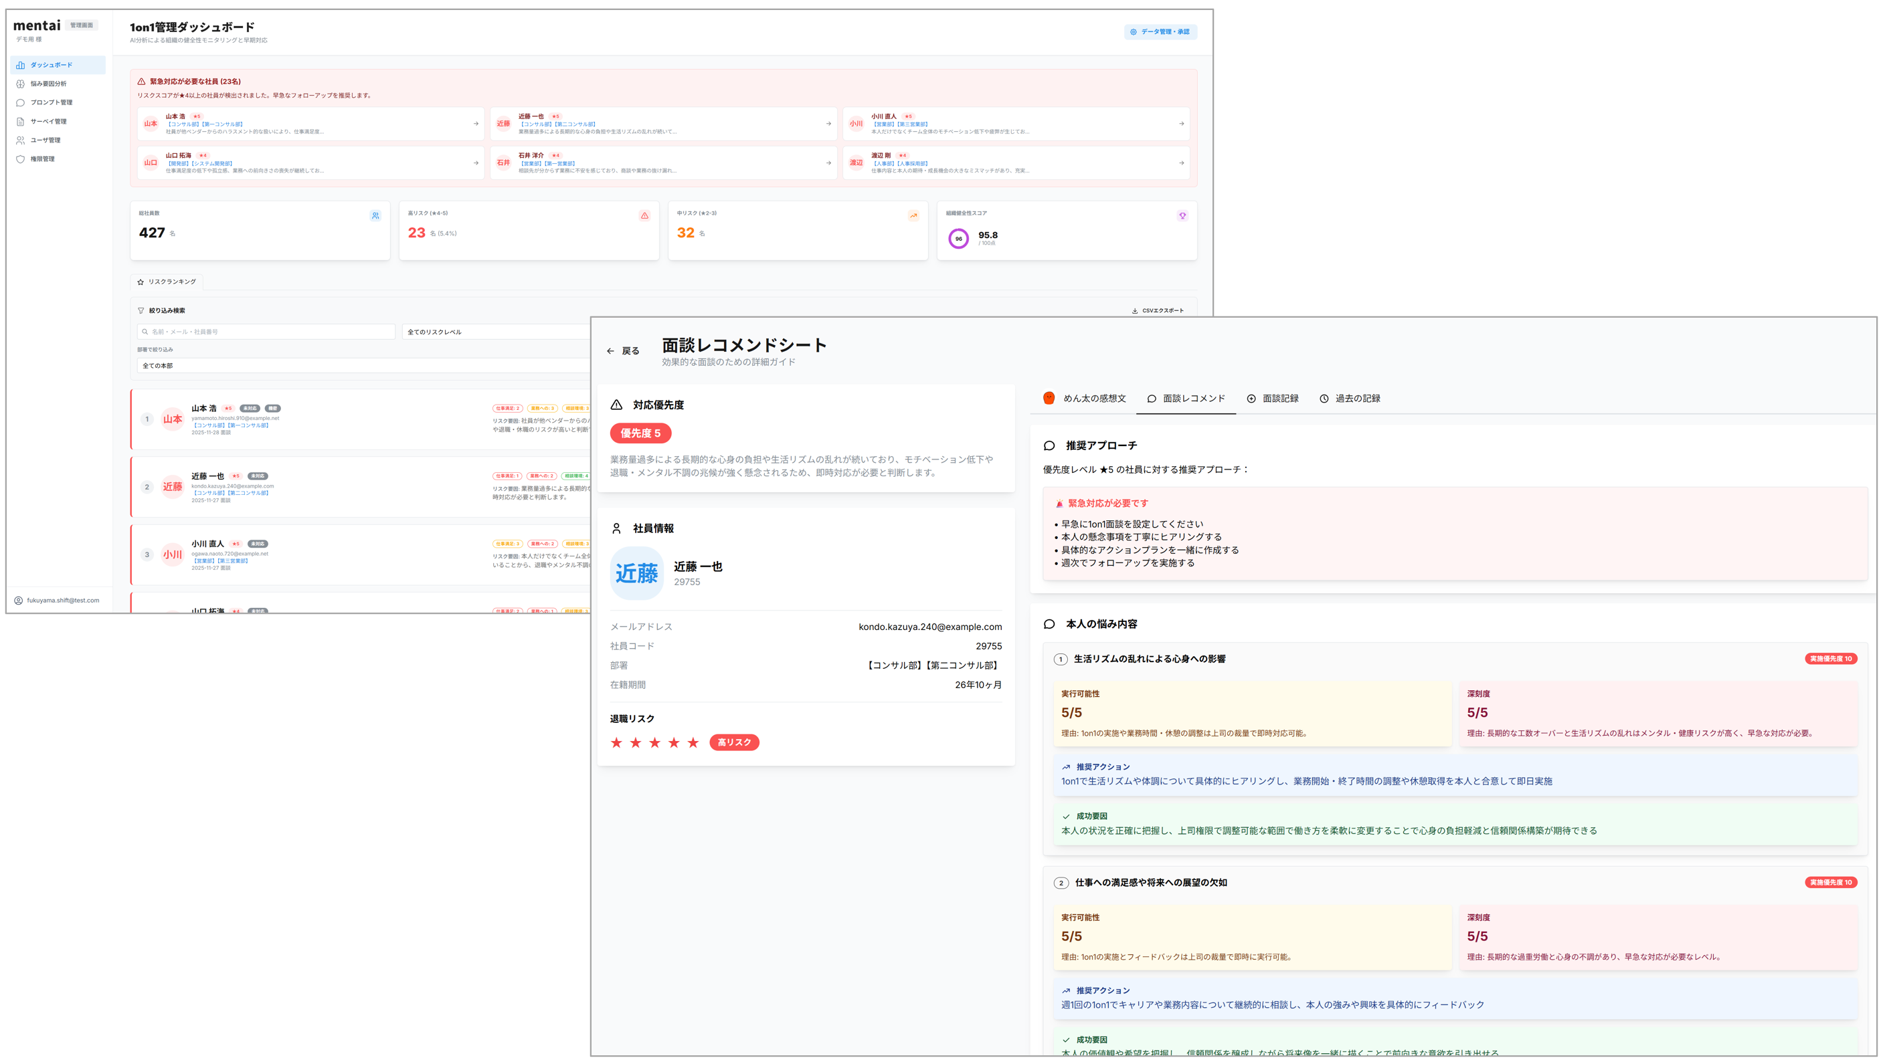Open 権限管理 in the sidebar
The height and width of the screenshot is (1062, 1885).
point(42,158)
